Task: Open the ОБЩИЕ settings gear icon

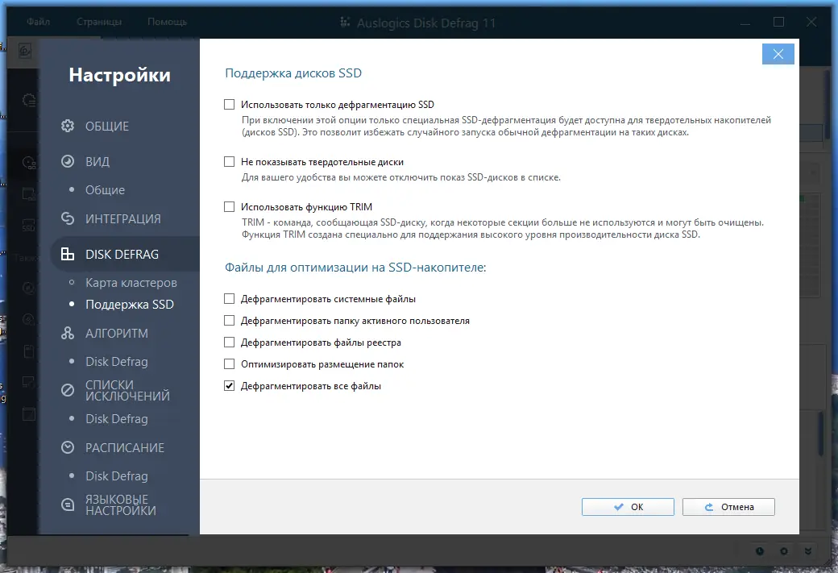Action: (x=68, y=127)
